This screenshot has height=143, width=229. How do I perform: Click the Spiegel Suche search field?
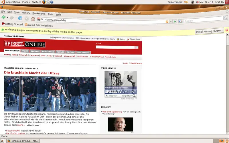click(115, 47)
